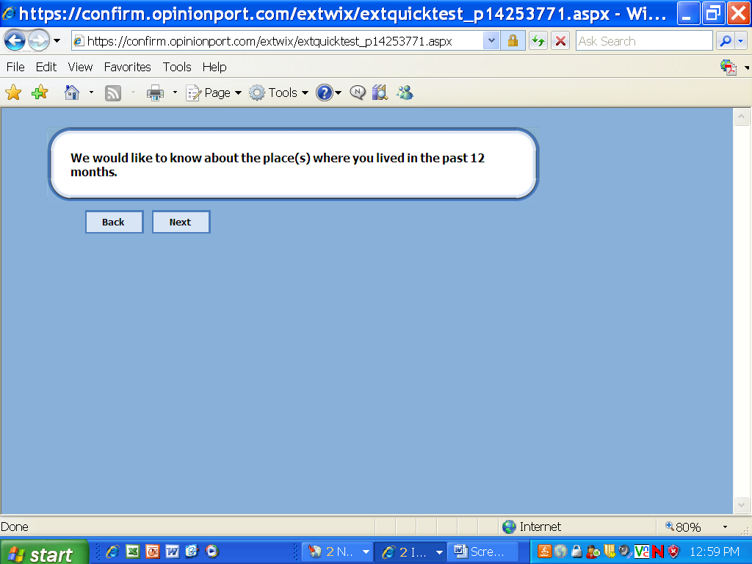Click the red N tray icon
752x564 pixels.
pos(658,552)
